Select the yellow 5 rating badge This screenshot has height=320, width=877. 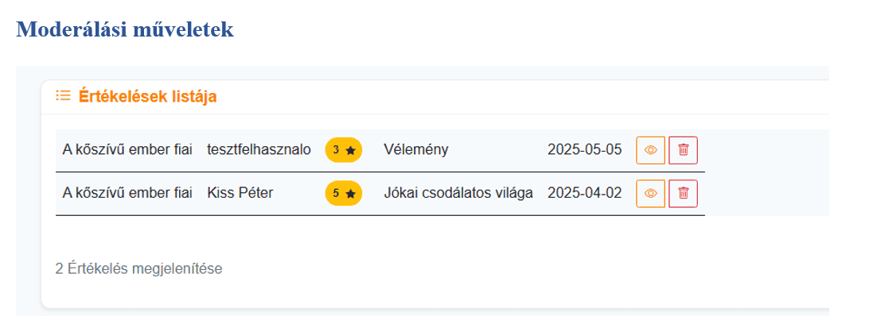(343, 193)
